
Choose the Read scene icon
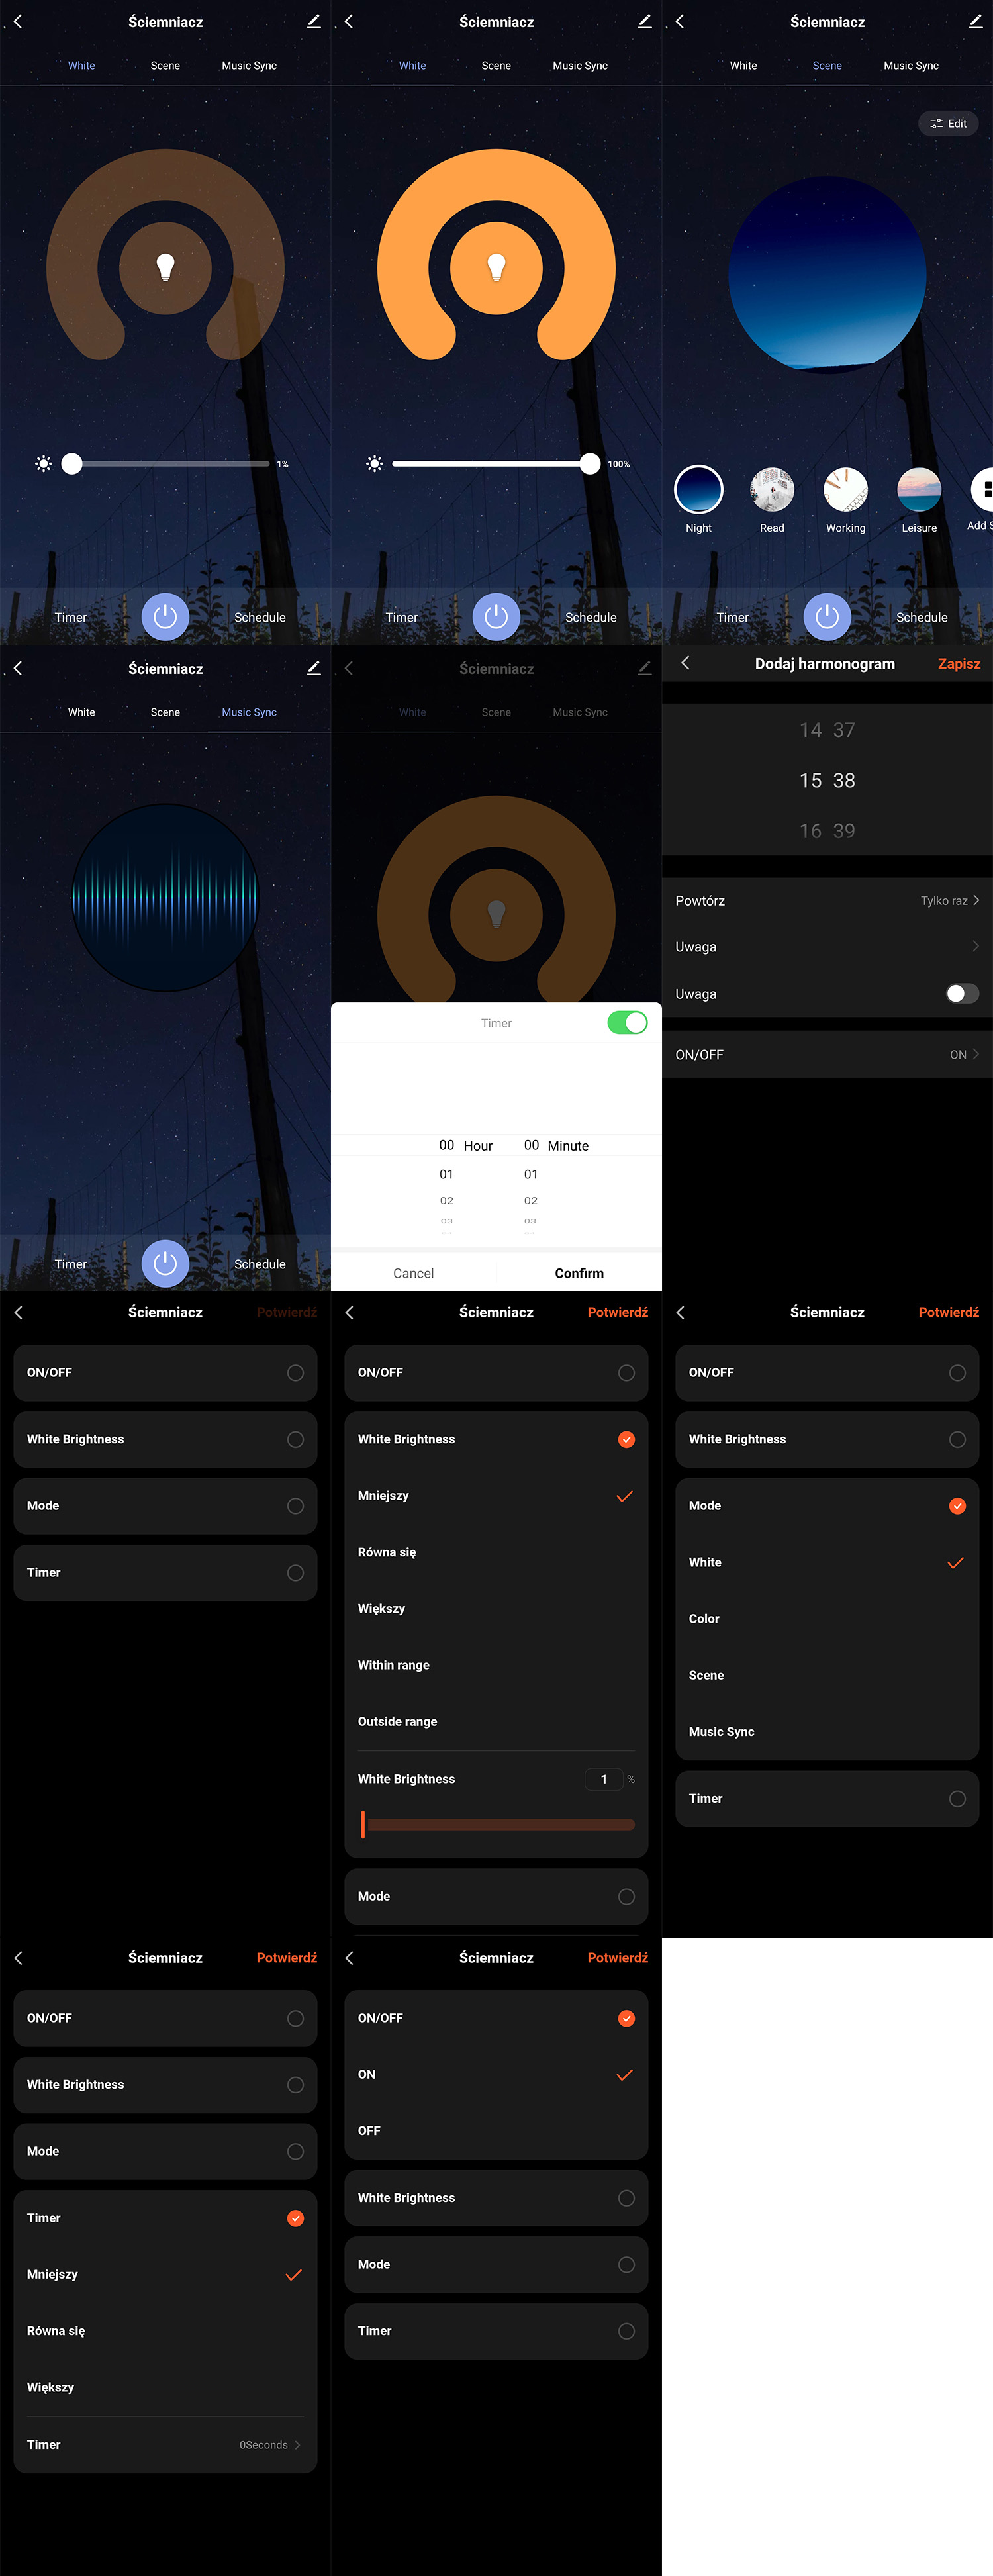coord(772,490)
